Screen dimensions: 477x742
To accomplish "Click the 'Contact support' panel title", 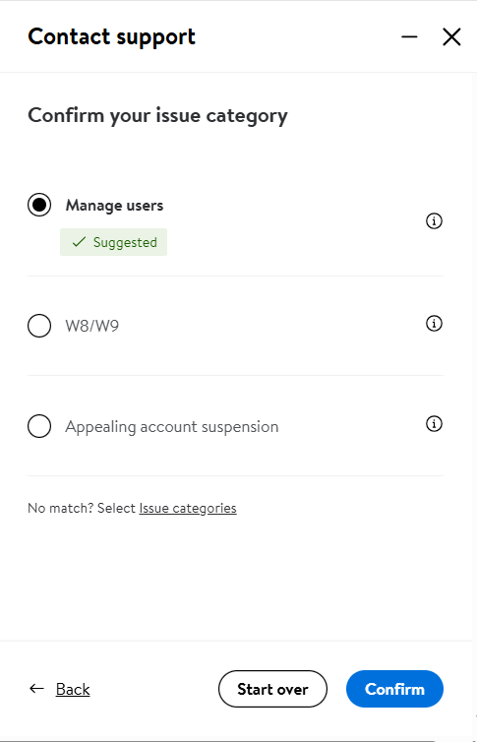I will (111, 37).
